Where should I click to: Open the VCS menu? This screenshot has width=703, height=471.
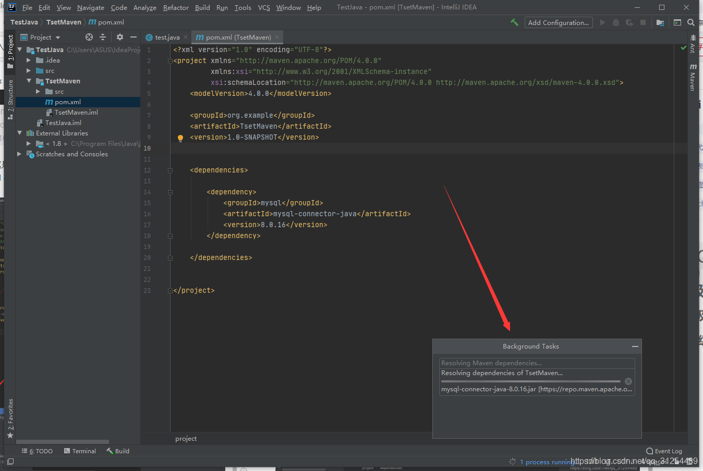[264, 7]
